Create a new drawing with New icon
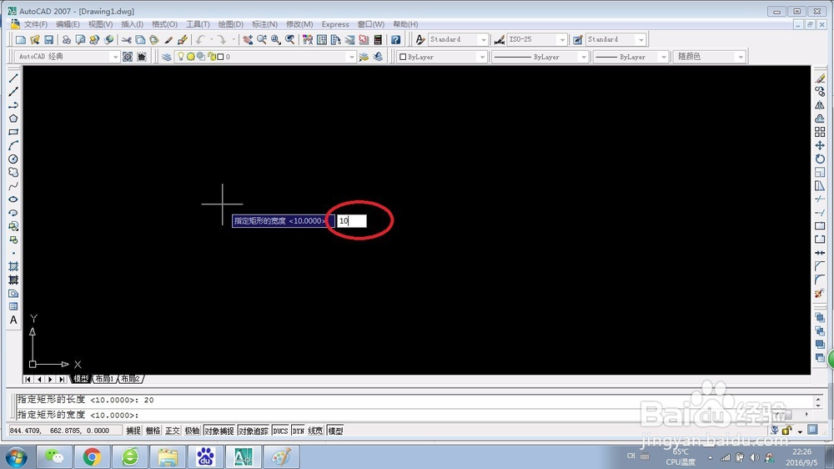This screenshot has height=469, width=834. tap(21, 39)
